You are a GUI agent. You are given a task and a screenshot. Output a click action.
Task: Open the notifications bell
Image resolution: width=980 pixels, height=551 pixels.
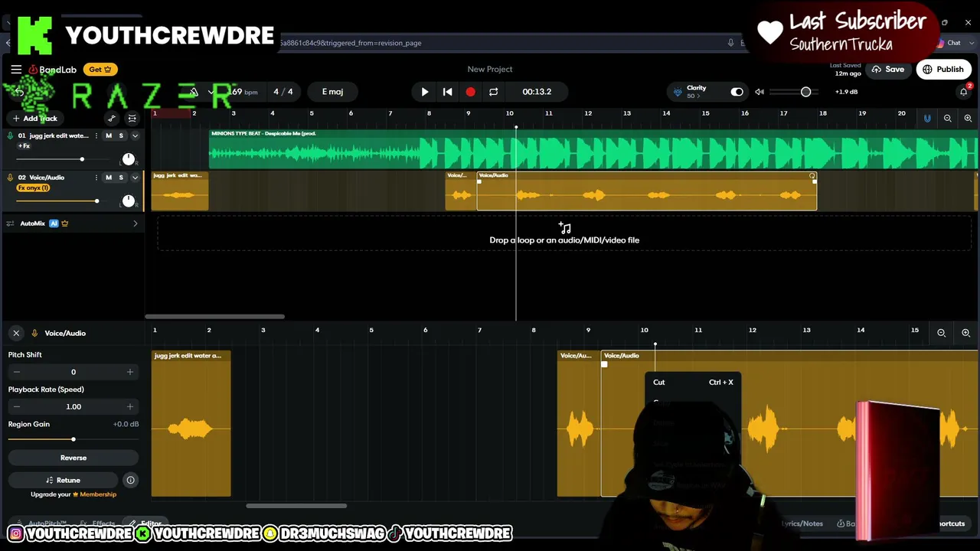(964, 92)
